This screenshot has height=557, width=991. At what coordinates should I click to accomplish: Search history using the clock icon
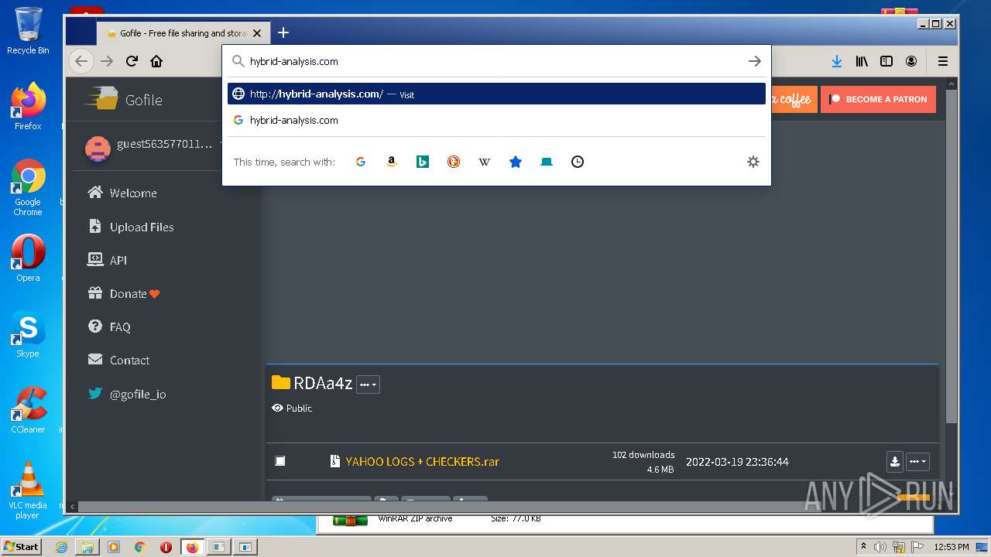point(578,162)
